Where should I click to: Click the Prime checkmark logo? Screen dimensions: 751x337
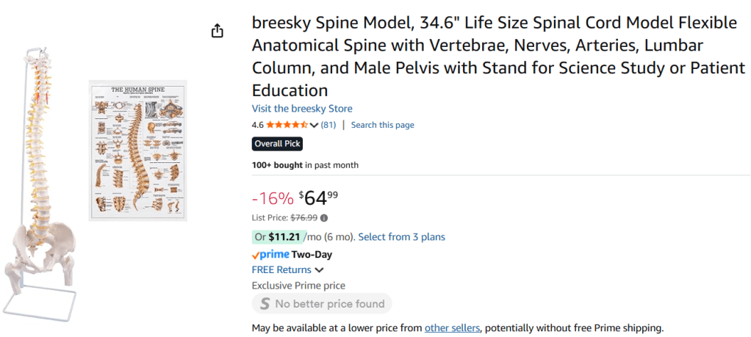(270, 255)
